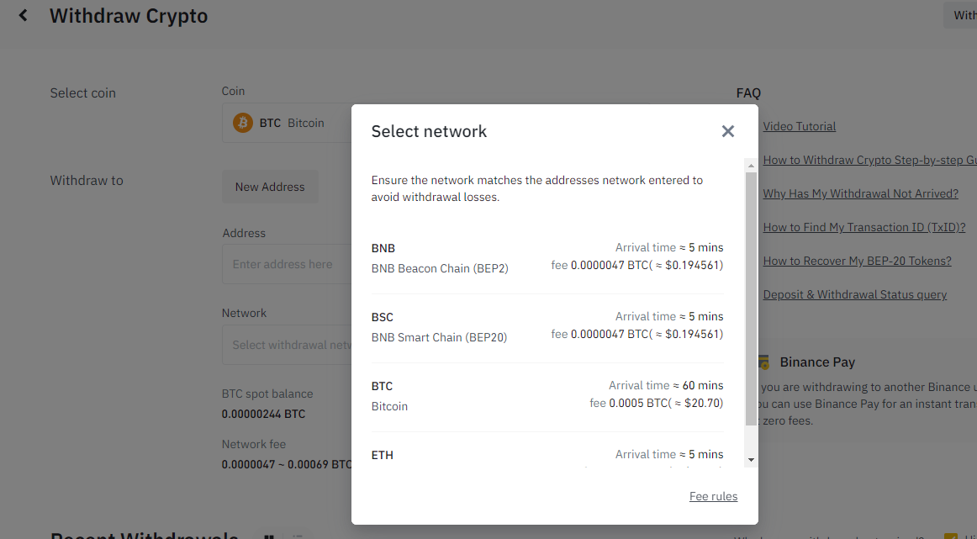
Task: Read Why Has My Withdrawal Not Arrived
Action: (860, 193)
